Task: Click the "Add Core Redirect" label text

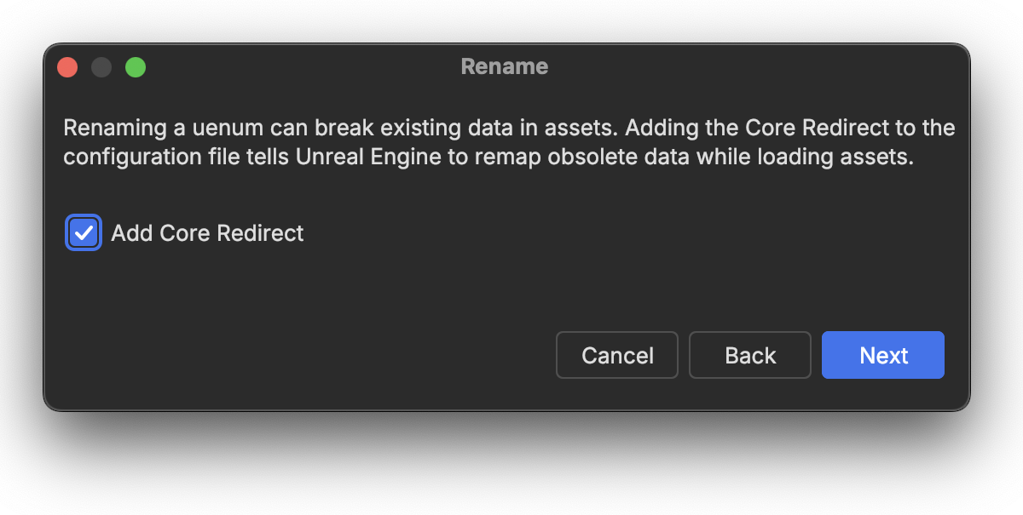Action: (207, 233)
